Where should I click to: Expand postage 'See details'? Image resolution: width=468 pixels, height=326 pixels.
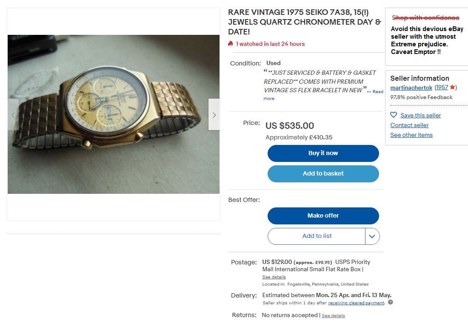pyautogui.click(x=274, y=277)
